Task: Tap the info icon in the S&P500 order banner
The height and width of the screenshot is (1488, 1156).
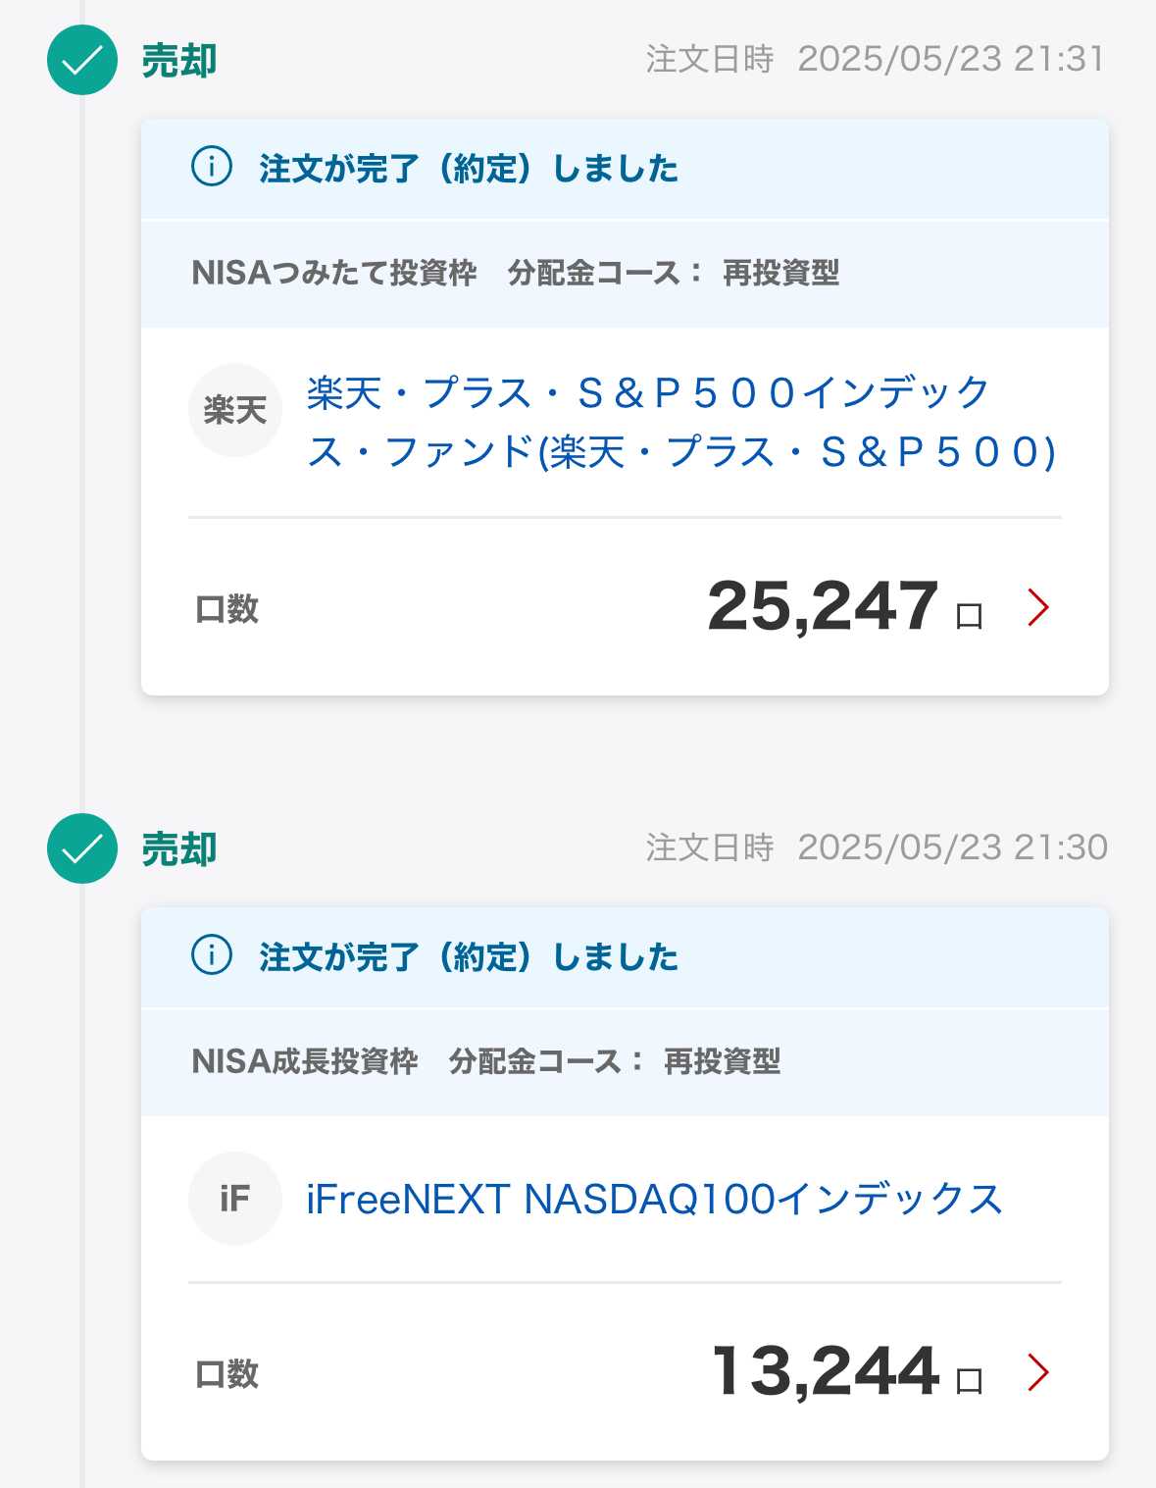Action: pyautogui.click(x=212, y=167)
